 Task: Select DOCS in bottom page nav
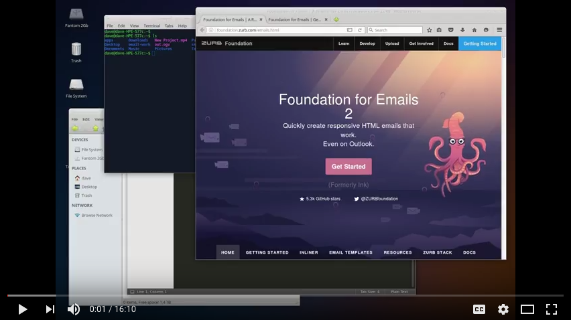click(x=469, y=252)
